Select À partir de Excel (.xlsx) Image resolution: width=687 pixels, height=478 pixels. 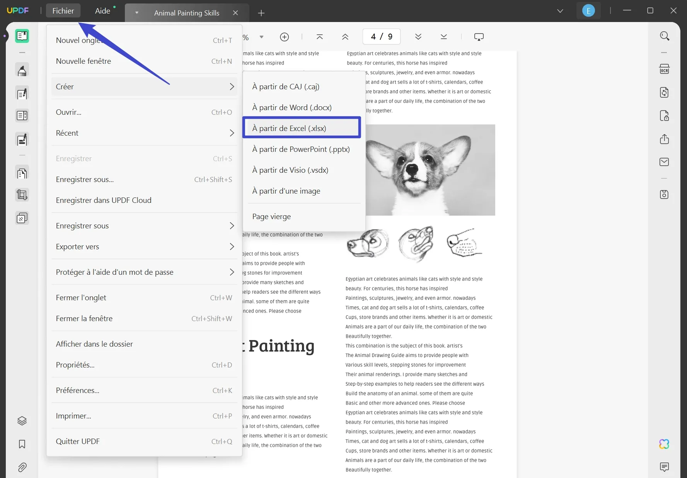[302, 128]
